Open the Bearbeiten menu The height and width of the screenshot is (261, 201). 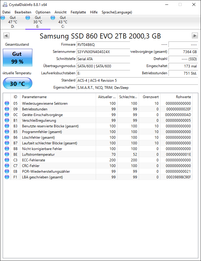(x=23, y=12)
